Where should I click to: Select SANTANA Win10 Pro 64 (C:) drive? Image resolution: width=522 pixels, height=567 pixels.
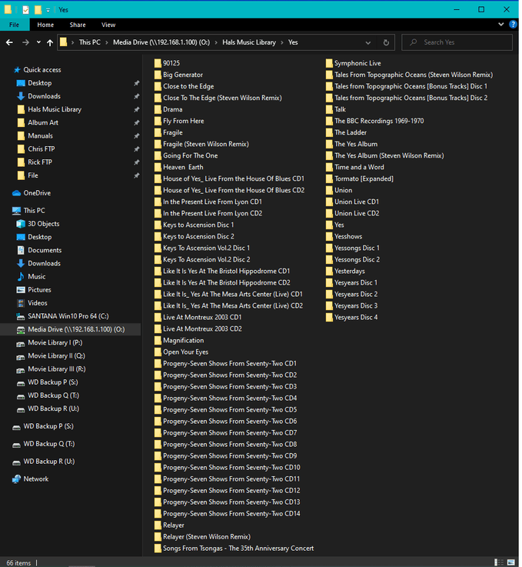pyautogui.click(x=68, y=316)
